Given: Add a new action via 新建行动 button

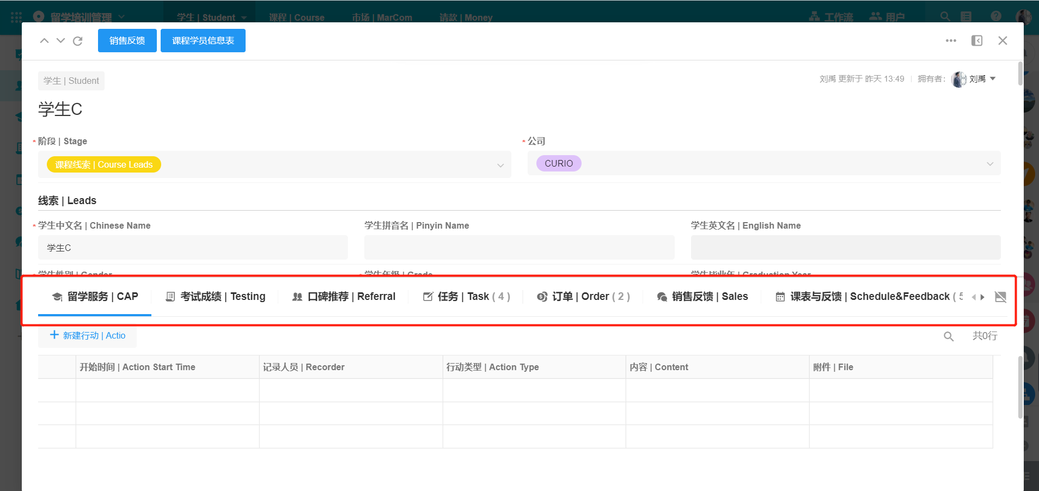Looking at the screenshot, I should pyautogui.click(x=88, y=336).
